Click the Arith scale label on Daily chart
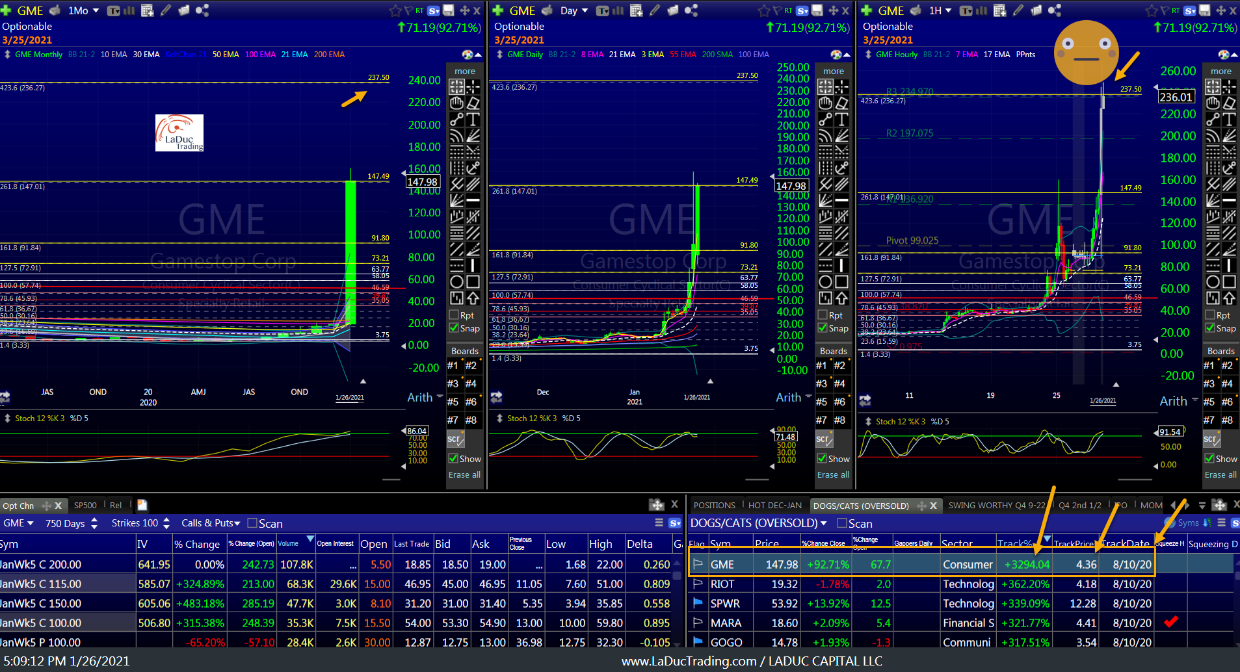Screen dimensions: 1240x672 tap(788, 397)
